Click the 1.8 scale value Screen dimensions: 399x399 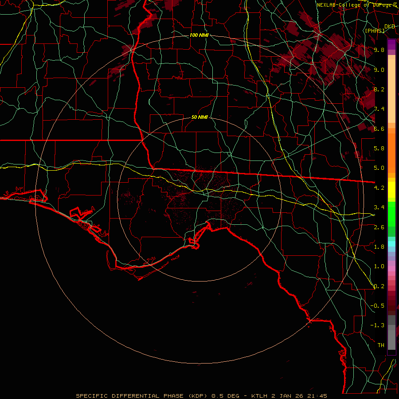coord(379,247)
